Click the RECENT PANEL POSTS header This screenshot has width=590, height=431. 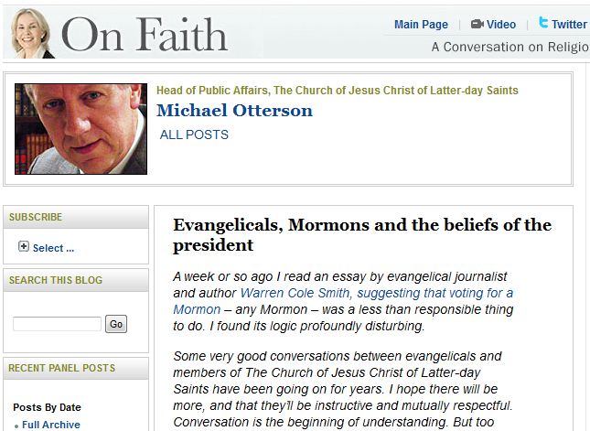(x=61, y=368)
